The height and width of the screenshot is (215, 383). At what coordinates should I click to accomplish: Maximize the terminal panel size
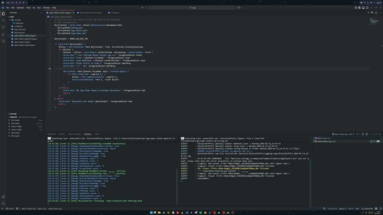[x=376, y=134]
